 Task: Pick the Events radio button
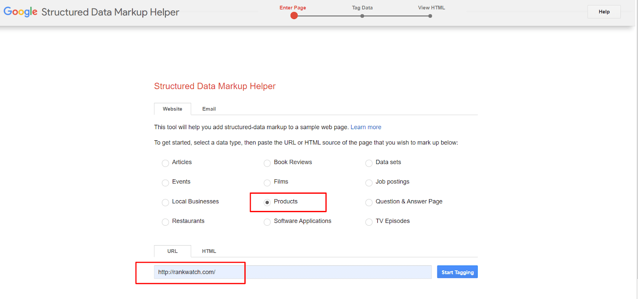(x=165, y=183)
